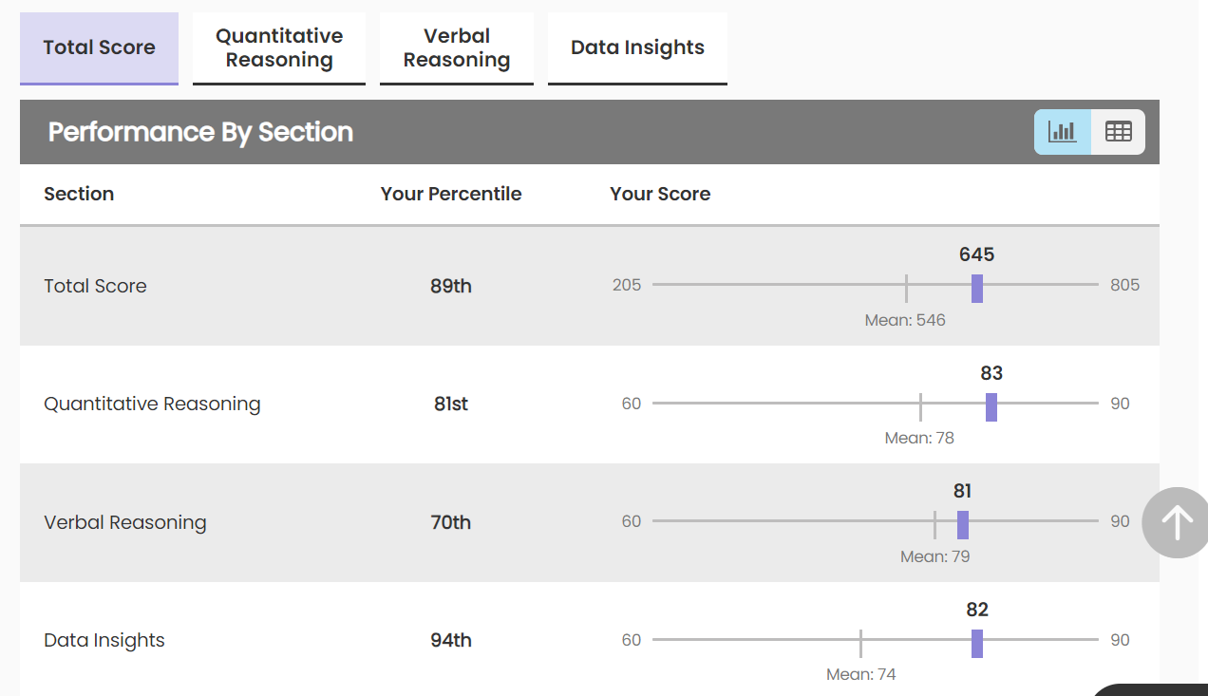
Task: Click the purple 82 Data Insights marker
Action: 977,643
